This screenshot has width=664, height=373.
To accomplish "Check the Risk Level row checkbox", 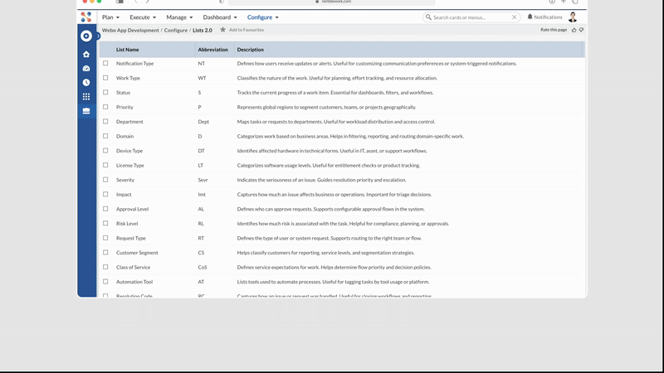I will (105, 223).
